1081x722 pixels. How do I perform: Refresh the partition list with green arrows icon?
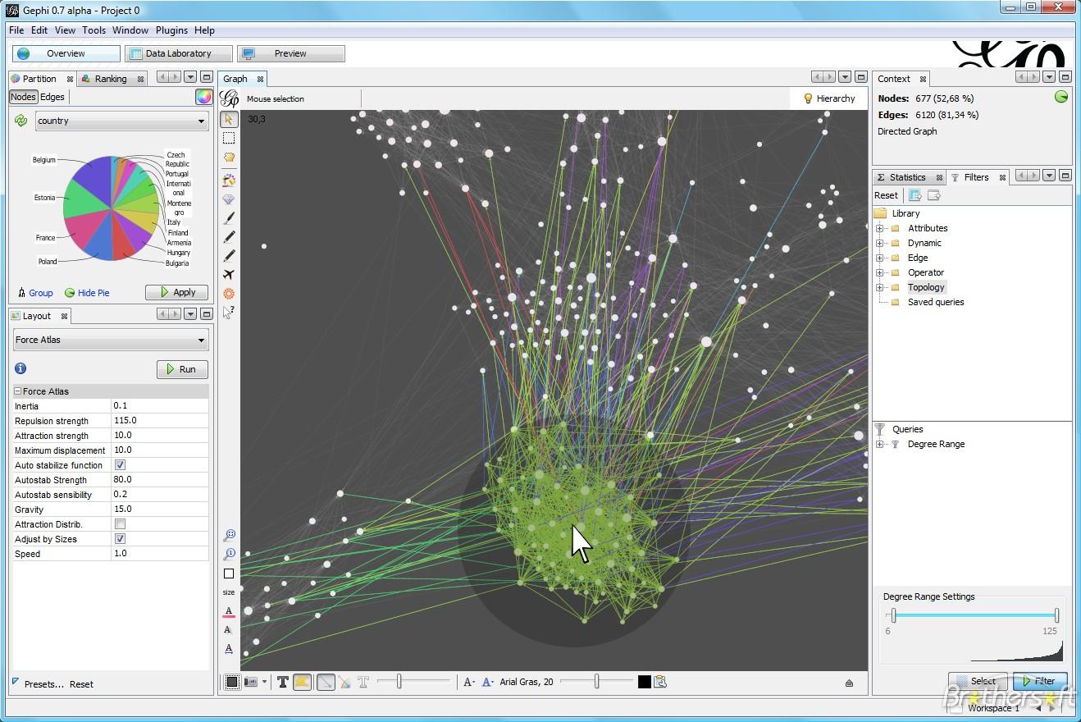click(21, 121)
